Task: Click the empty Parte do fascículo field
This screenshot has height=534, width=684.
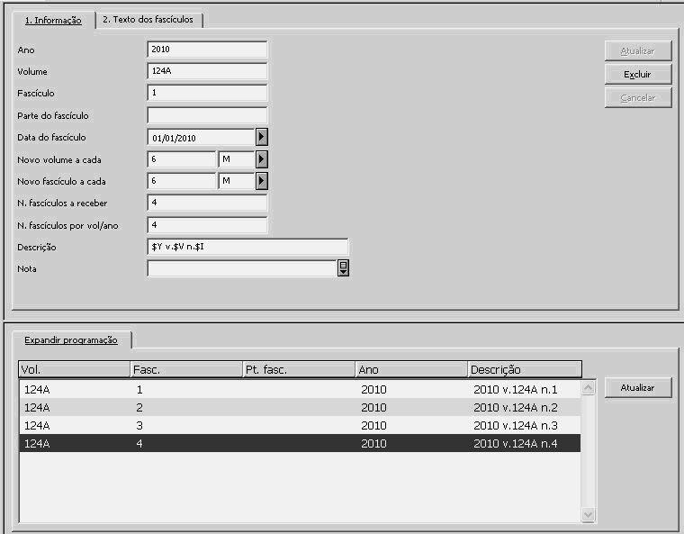Action: 207,115
